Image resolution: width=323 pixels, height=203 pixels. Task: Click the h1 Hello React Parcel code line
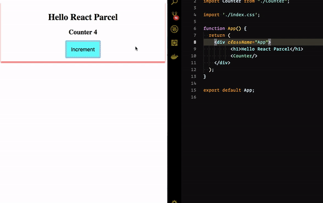coord(267,49)
